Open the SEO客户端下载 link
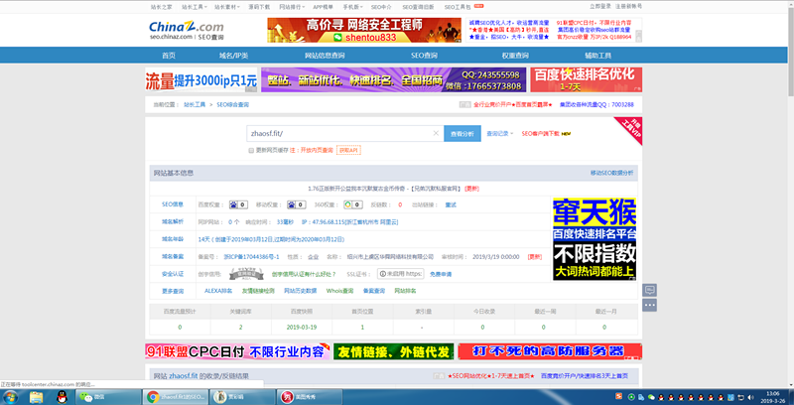The width and height of the screenshot is (794, 405). pos(540,134)
